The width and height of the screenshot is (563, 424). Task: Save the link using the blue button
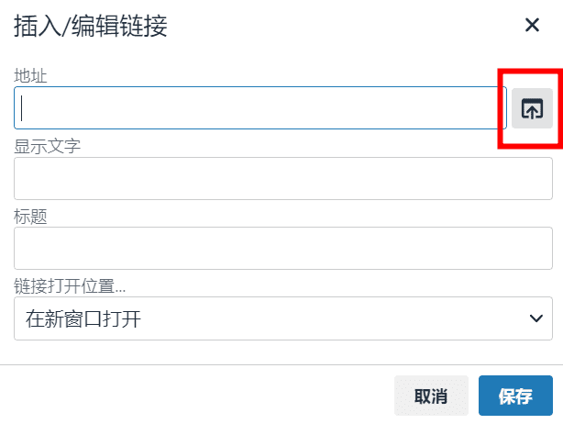coord(515,396)
